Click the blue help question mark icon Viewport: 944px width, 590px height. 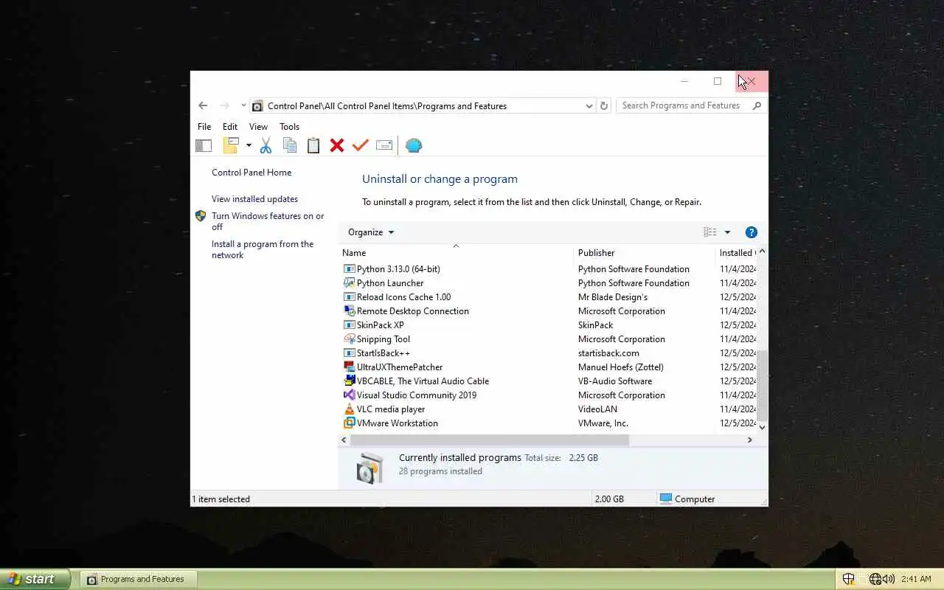[x=752, y=232]
